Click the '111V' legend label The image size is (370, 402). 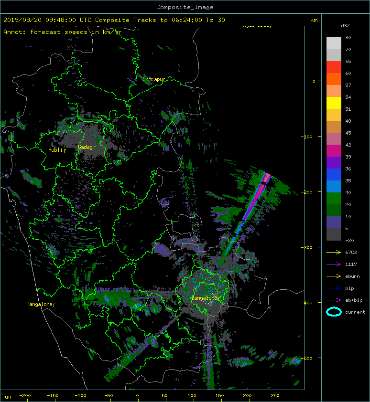[x=351, y=264]
